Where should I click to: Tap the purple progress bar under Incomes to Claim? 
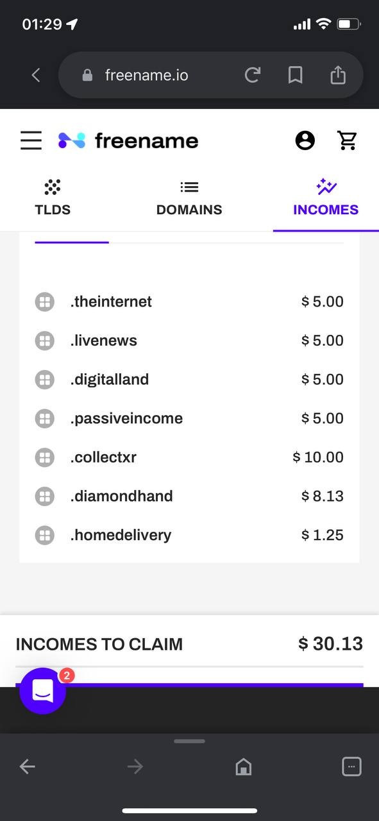pyautogui.click(x=189, y=685)
